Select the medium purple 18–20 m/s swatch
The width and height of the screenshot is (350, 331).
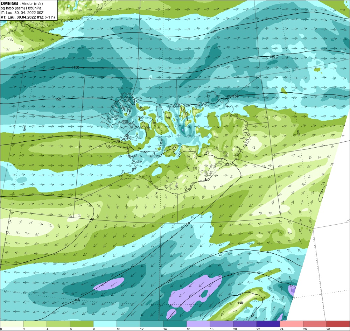coord(222,324)
